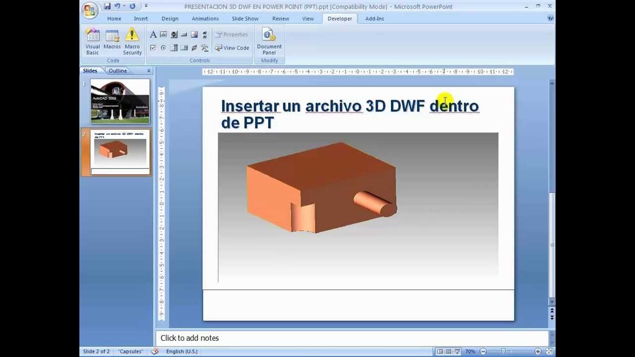Click the 70% zoom level button
The width and height of the screenshot is (635, 357).
470,351
